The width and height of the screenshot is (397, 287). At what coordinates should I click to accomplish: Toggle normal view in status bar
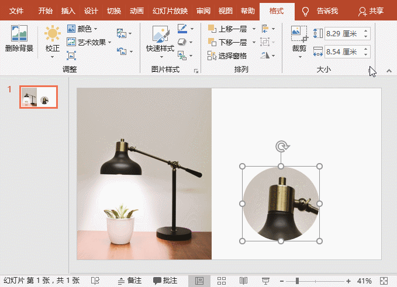click(x=199, y=281)
